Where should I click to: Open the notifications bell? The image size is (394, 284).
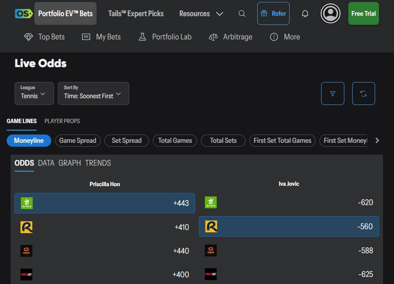tap(305, 13)
